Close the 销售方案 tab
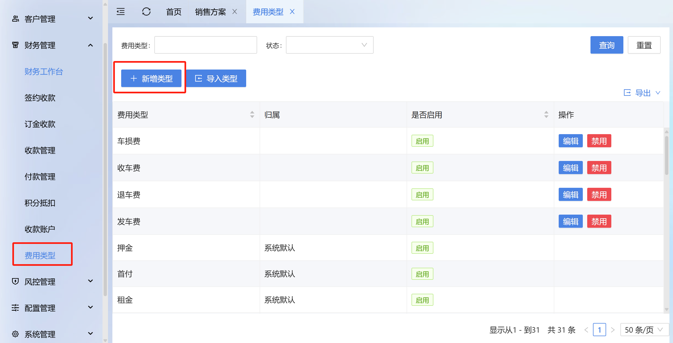 (235, 12)
